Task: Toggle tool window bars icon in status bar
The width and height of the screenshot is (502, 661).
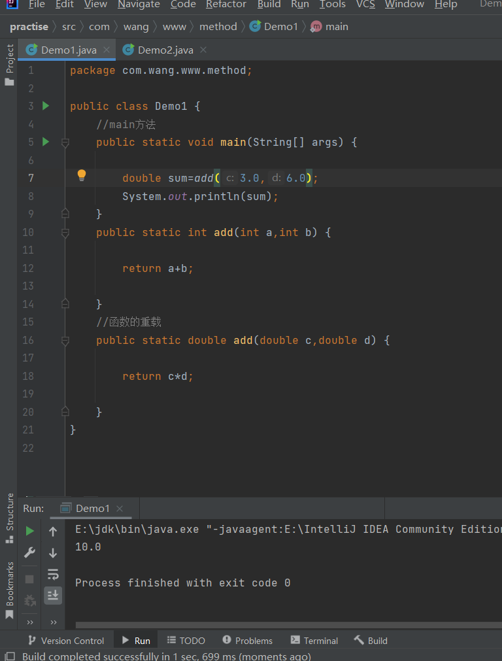Action: click(10, 656)
